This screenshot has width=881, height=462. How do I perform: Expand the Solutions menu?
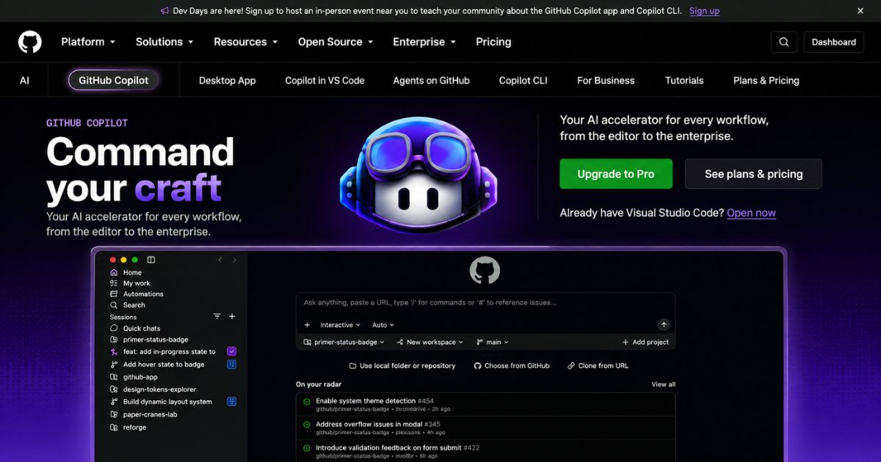(164, 42)
